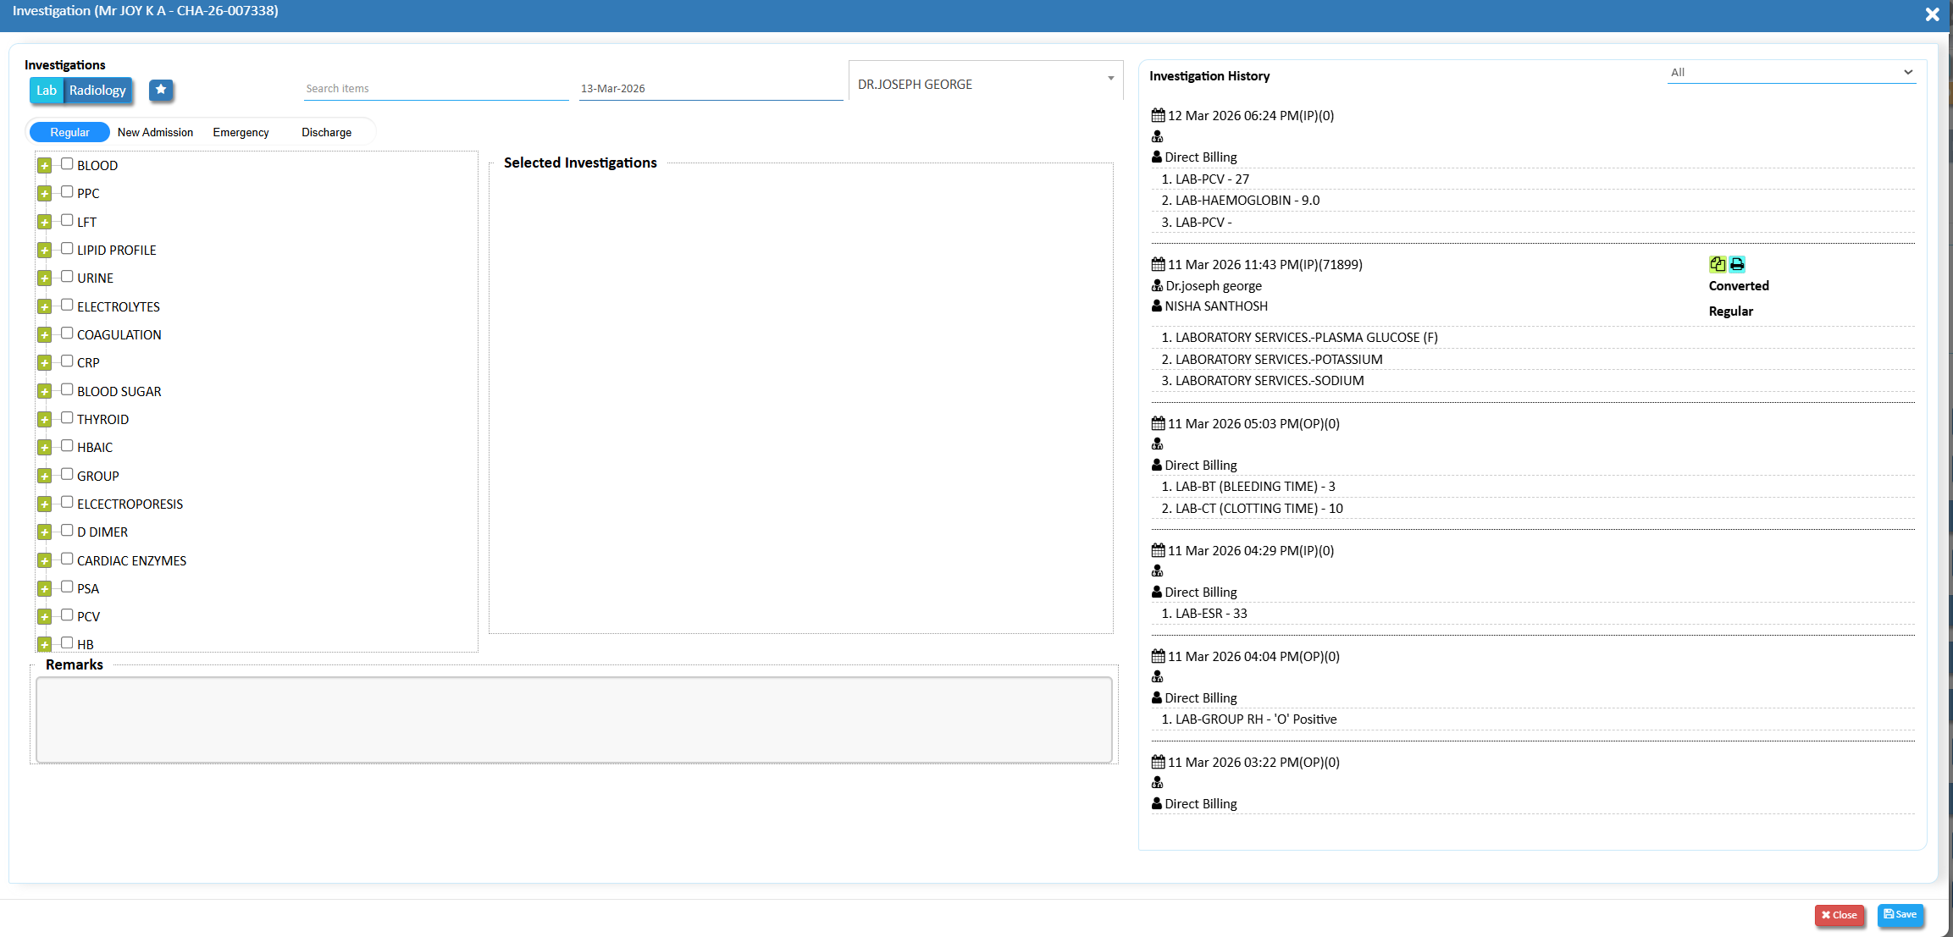1953x937 pixels.
Task: Check the BLOOD investigation checkbox
Action: tap(67, 164)
